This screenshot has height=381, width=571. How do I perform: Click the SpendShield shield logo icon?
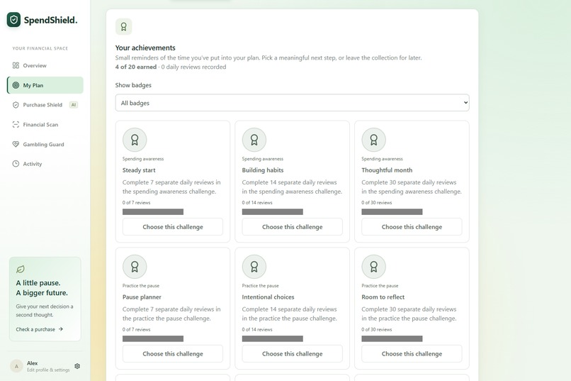(14, 20)
